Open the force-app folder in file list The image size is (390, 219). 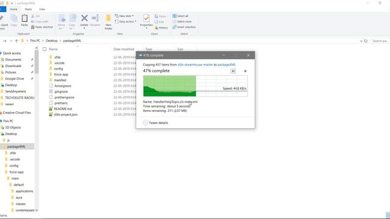pos(61,74)
